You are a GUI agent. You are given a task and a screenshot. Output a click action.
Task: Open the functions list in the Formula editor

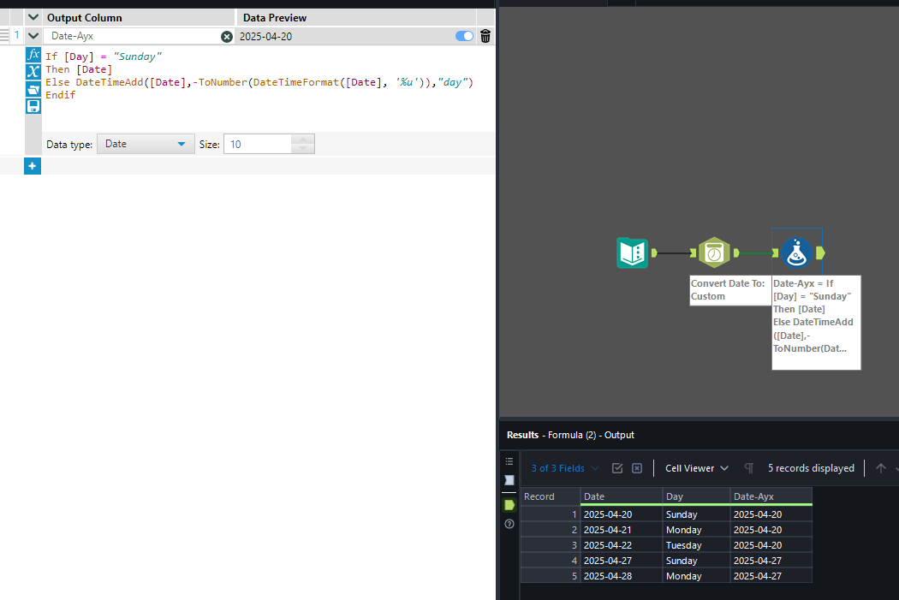33,54
